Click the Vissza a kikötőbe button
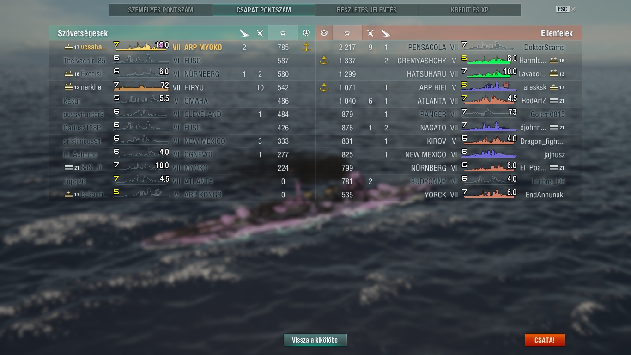The width and height of the screenshot is (631, 355). pos(315,340)
